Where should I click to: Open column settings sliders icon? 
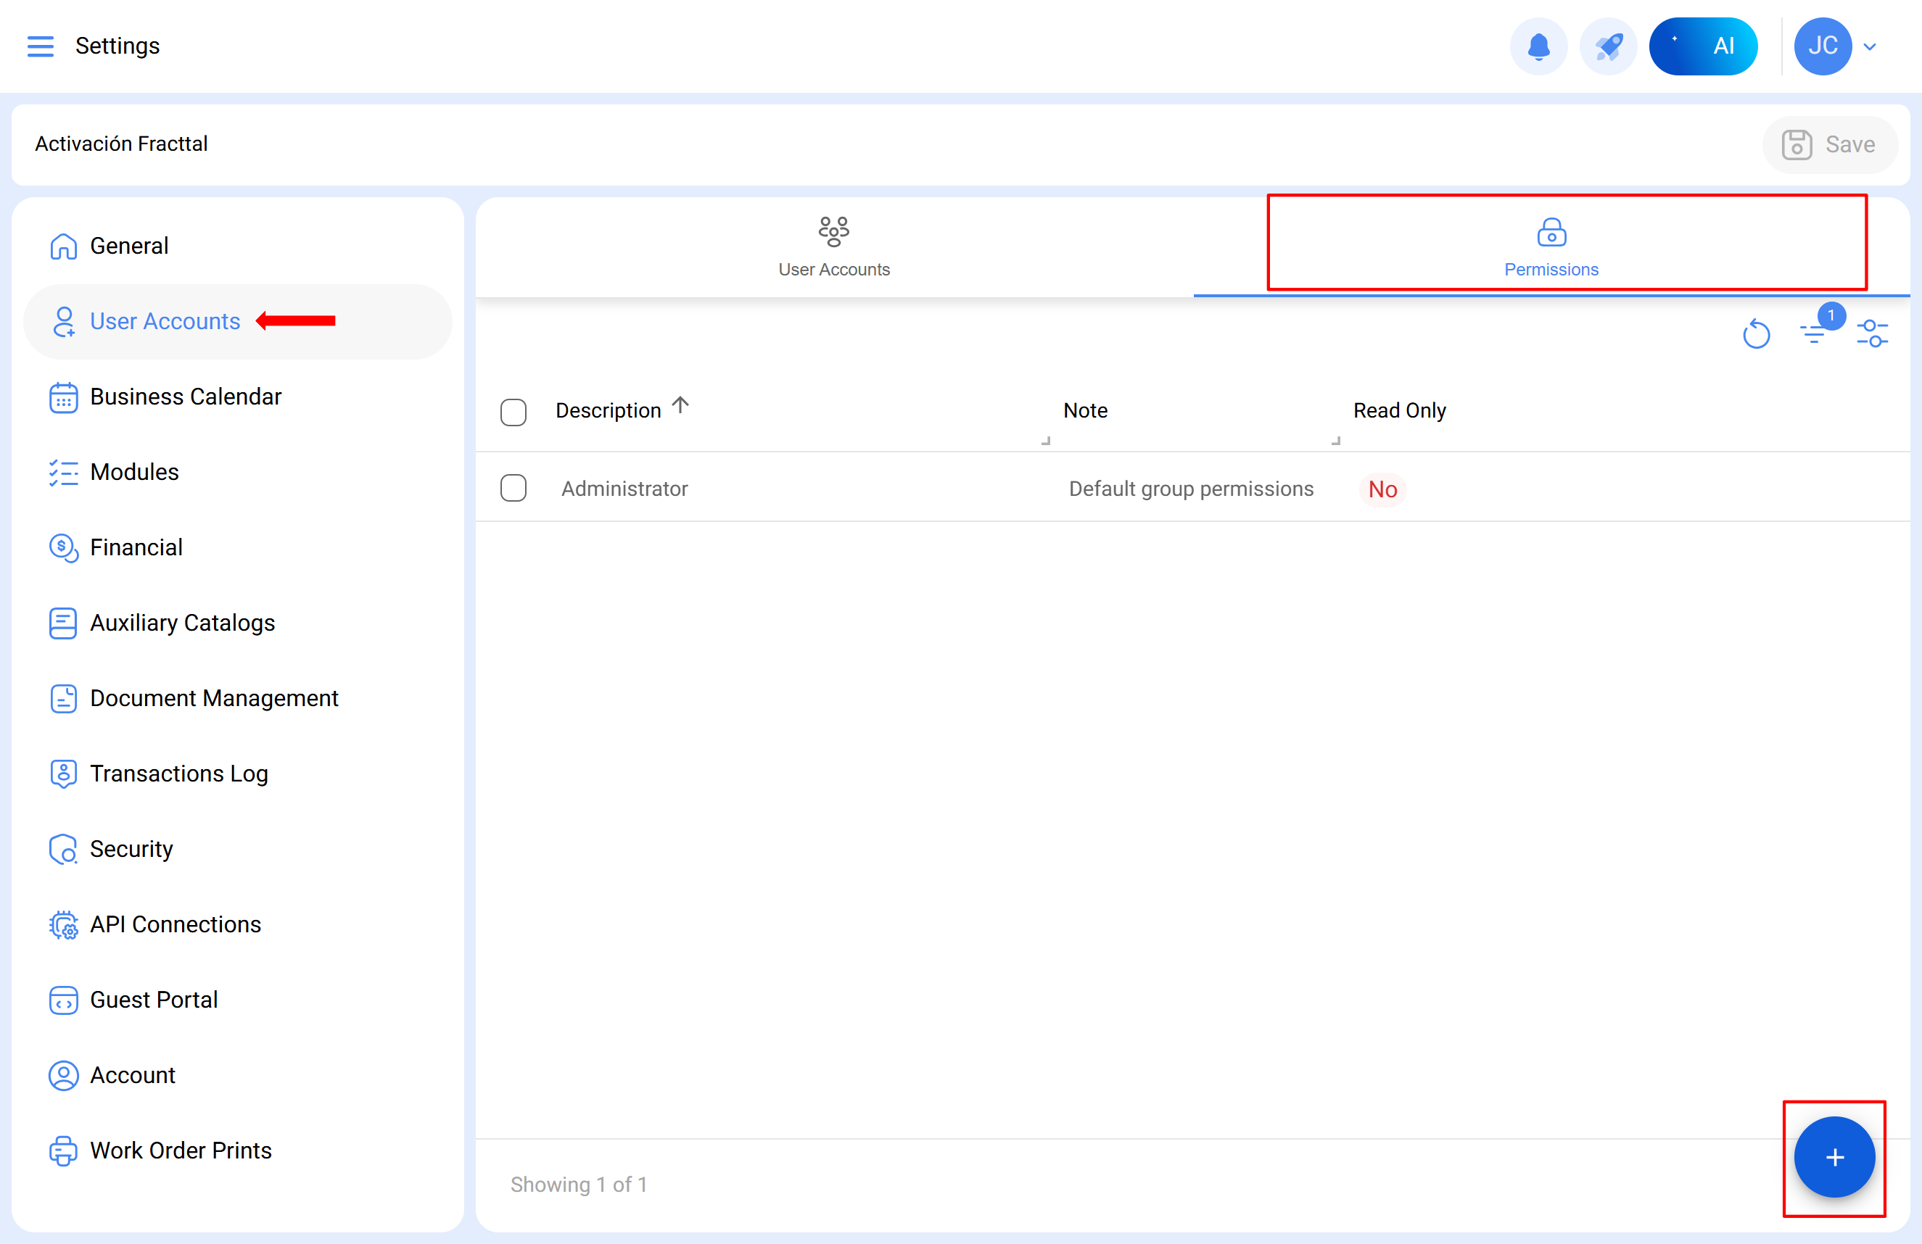click(x=1871, y=333)
